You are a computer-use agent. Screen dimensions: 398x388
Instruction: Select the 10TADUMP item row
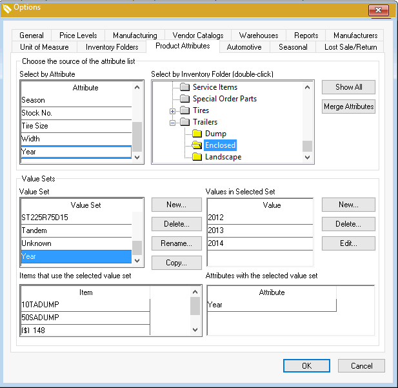tap(86, 305)
